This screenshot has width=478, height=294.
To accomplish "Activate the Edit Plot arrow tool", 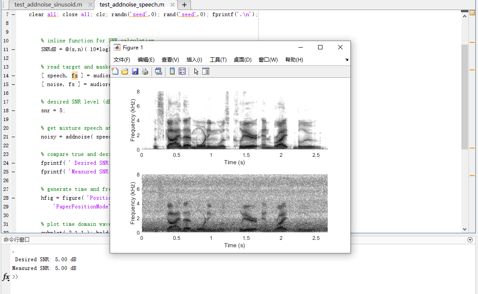I will 196,71.
